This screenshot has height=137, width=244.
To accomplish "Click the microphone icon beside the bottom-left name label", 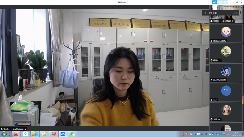I will [x=2, y=129].
